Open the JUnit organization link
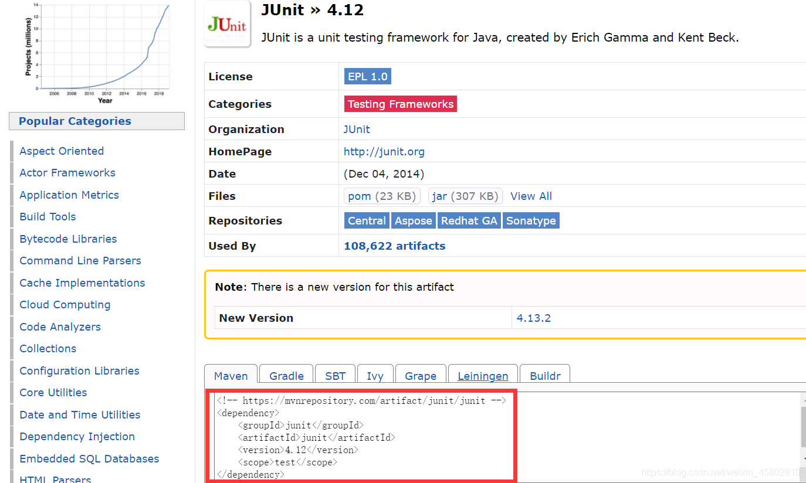The height and width of the screenshot is (483, 806). coord(357,129)
